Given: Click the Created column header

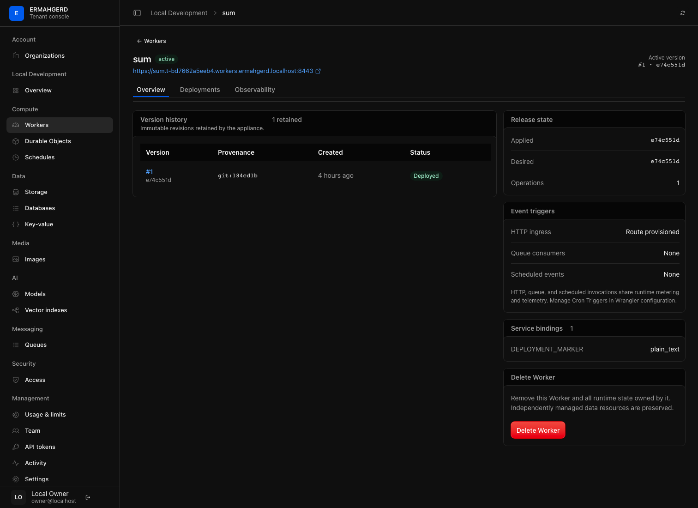Looking at the screenshot, I should tap(331, 152).
